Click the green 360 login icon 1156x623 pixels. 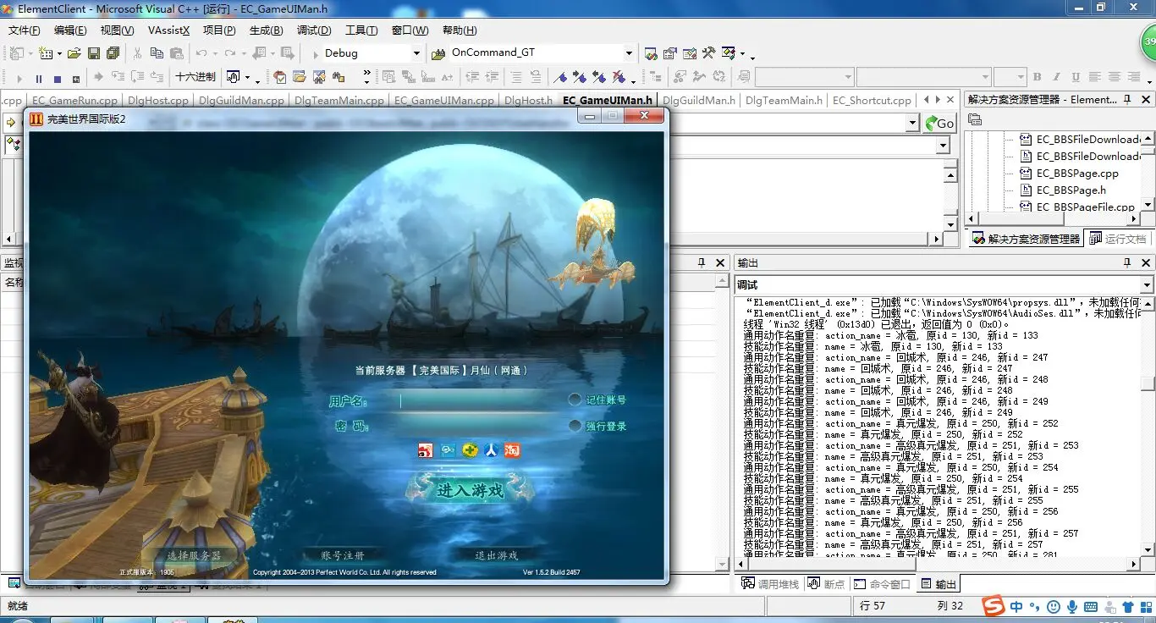[470, 451]
